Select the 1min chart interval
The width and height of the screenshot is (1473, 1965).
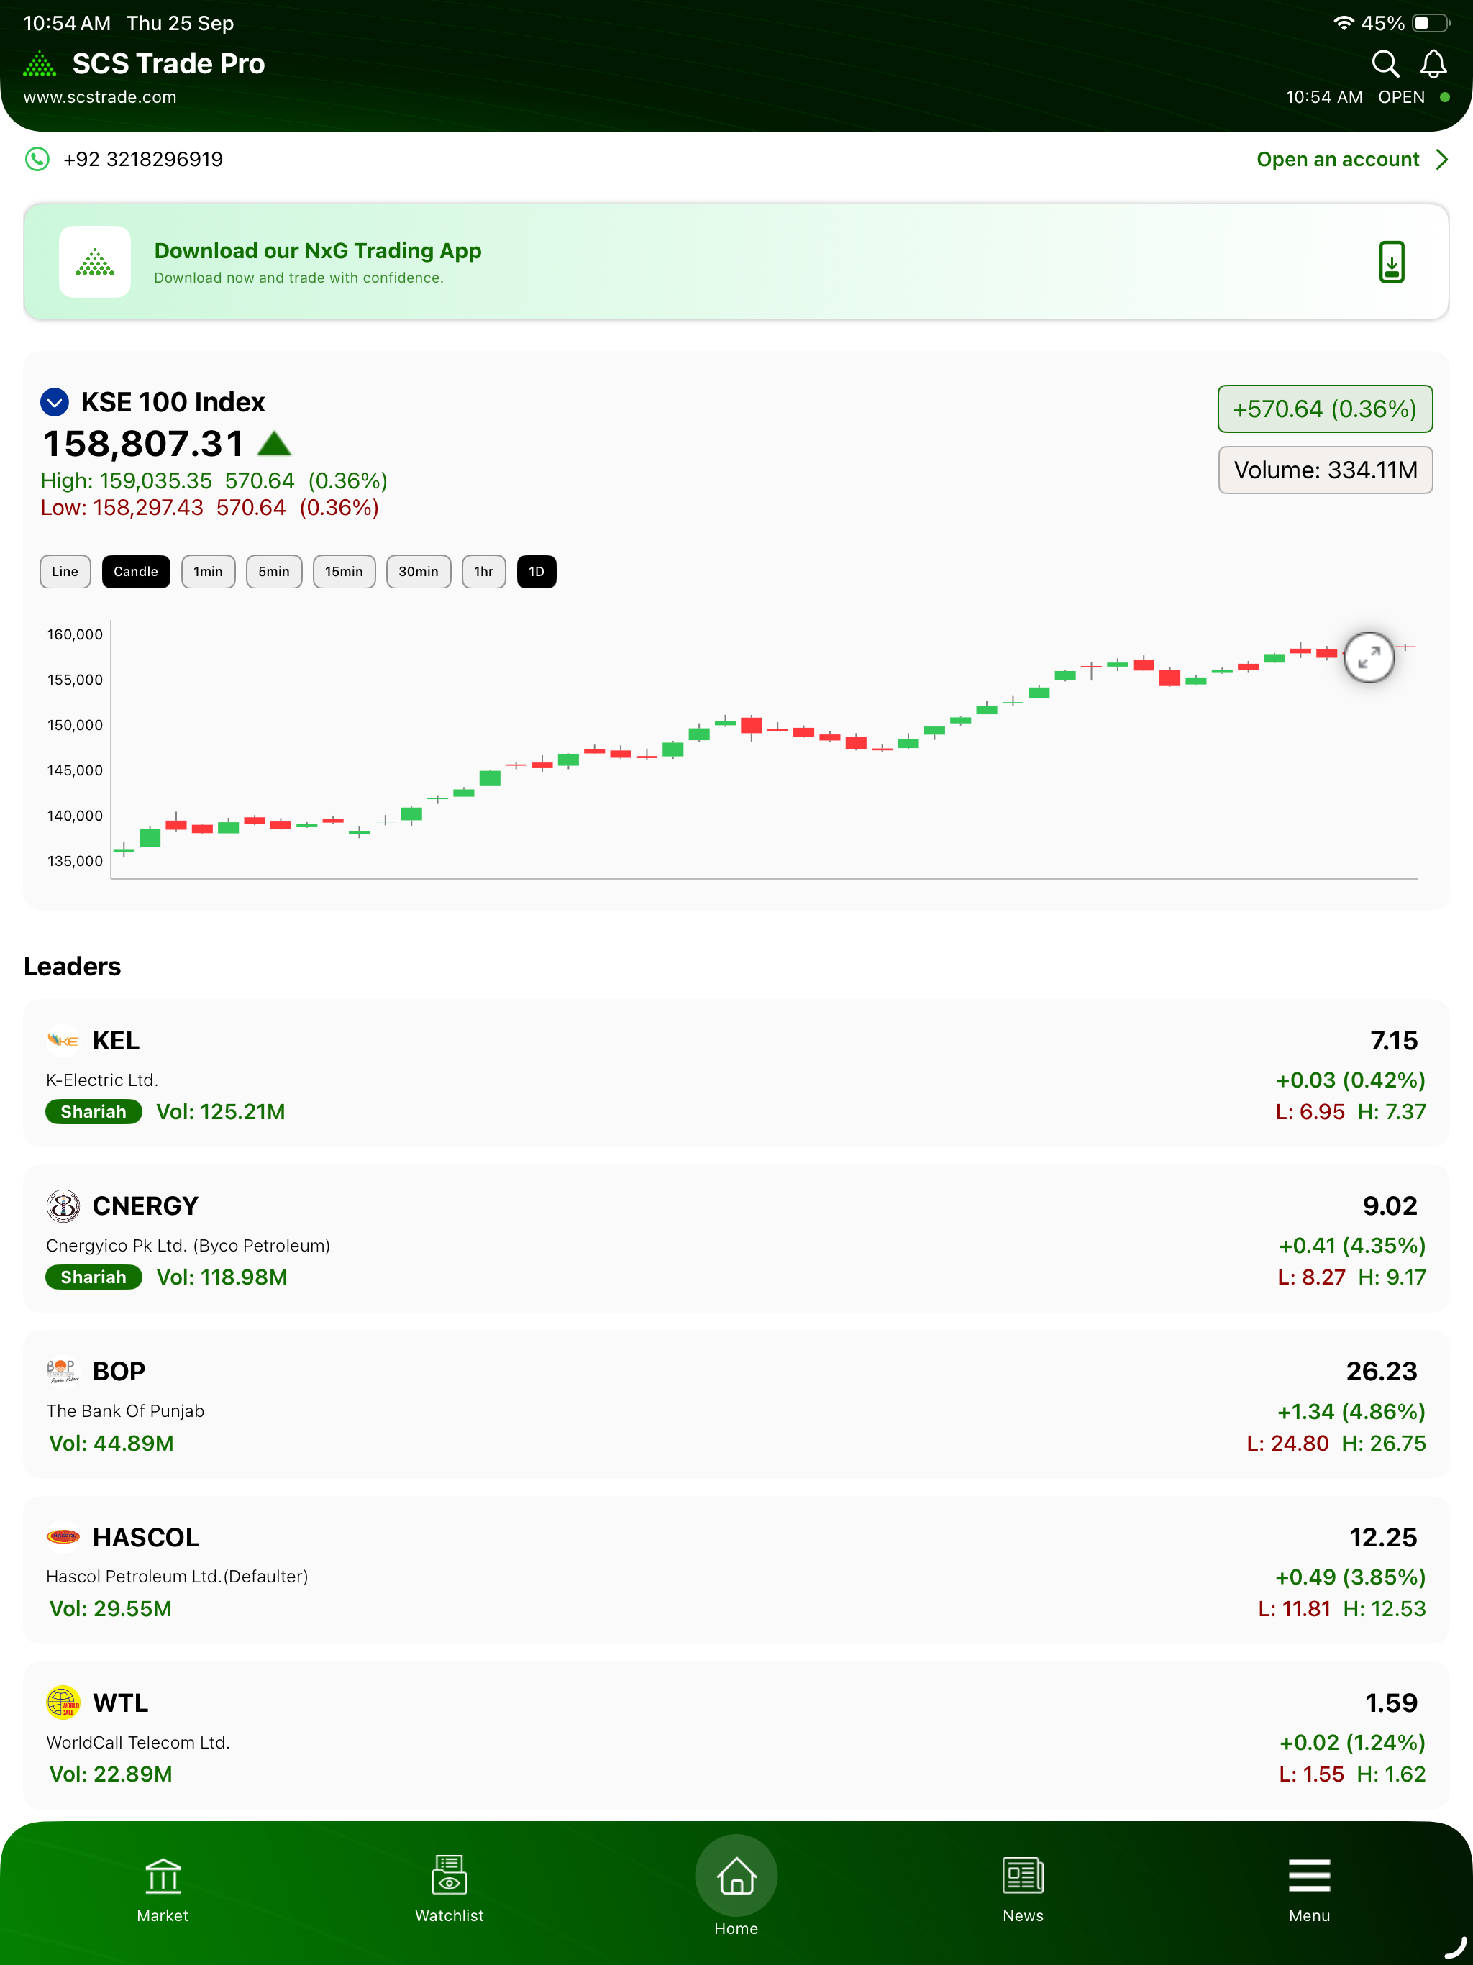[208, 571]
